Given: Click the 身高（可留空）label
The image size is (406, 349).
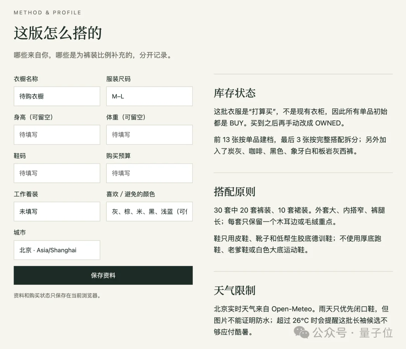Looking at the screenshot, I should [x=33, y=117].
